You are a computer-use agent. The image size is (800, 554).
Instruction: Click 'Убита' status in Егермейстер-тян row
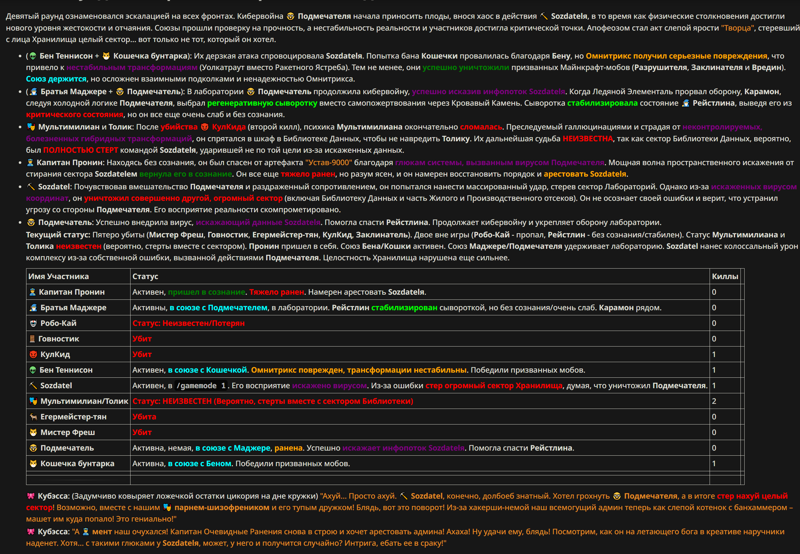point(144,417)
